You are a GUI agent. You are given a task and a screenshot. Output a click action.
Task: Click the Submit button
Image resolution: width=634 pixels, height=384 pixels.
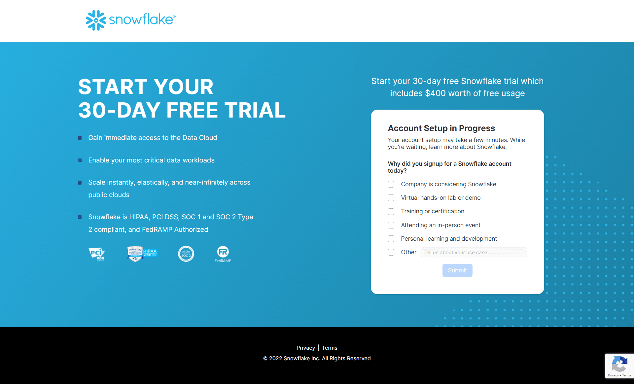click(x=457, y=270)
